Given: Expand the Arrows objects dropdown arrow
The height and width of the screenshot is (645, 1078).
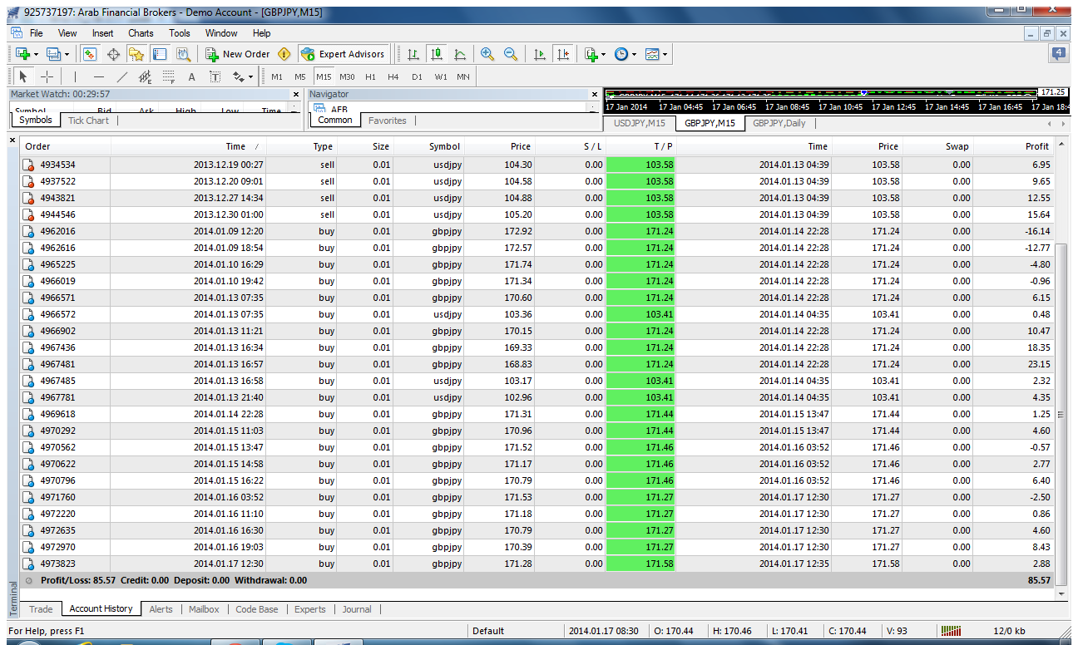Looking at the screenshot, I should click(x=251, y=77).
